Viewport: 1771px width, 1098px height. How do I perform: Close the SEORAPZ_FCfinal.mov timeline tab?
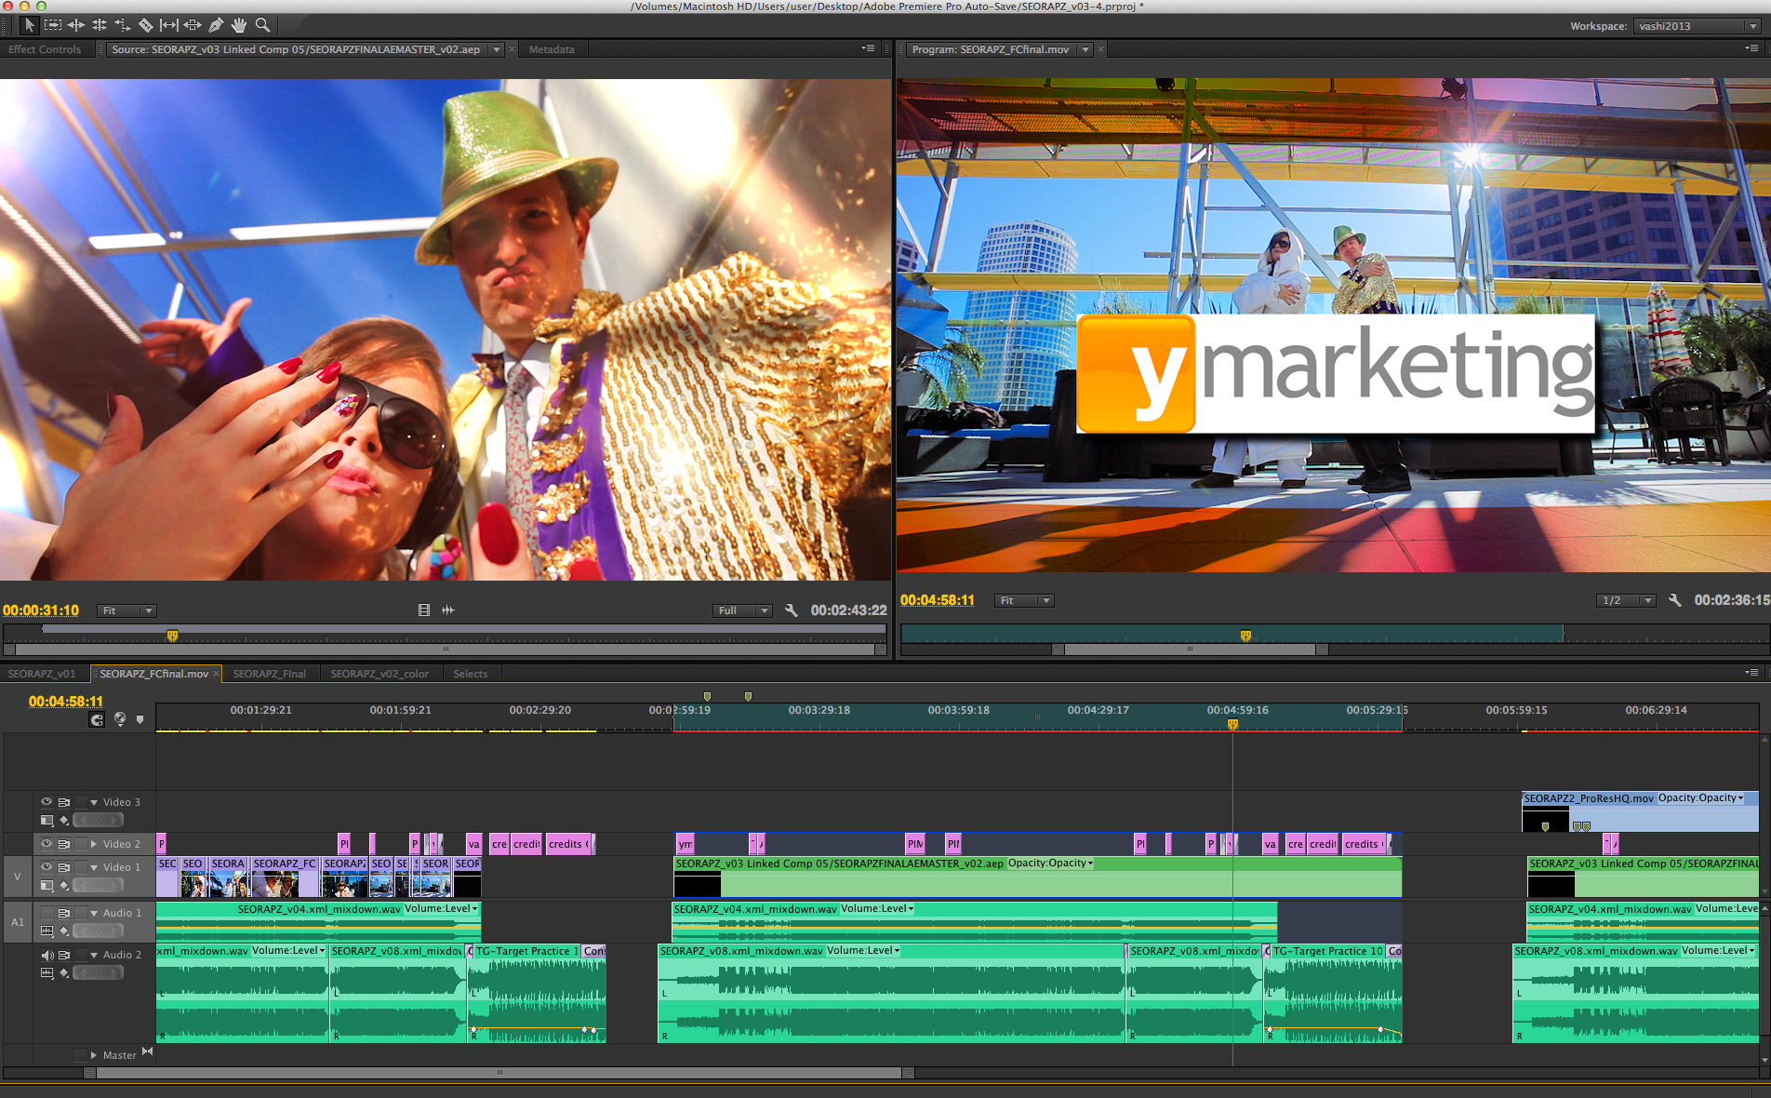point(217,674)
